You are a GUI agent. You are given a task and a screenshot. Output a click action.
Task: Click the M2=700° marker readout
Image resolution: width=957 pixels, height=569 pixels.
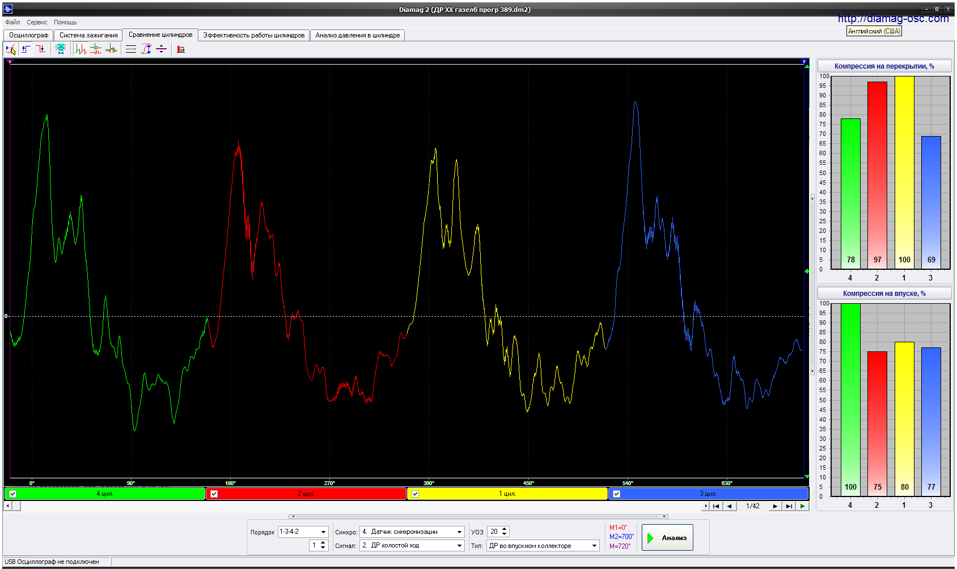(621, 537)
